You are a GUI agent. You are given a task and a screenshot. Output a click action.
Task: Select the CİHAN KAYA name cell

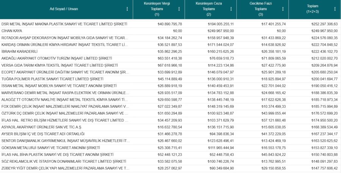pyautogui.click(x=11, y=31)
